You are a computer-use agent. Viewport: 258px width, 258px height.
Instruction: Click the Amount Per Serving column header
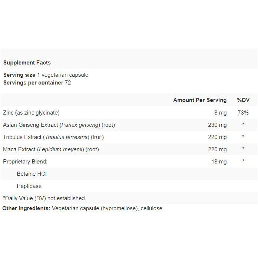click(200, 100)
